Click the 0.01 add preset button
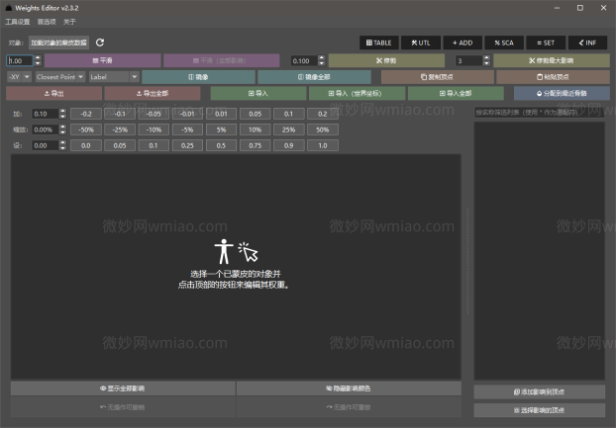Image resolution: width=616 pixels, height=428 pixels. (221, 114)
